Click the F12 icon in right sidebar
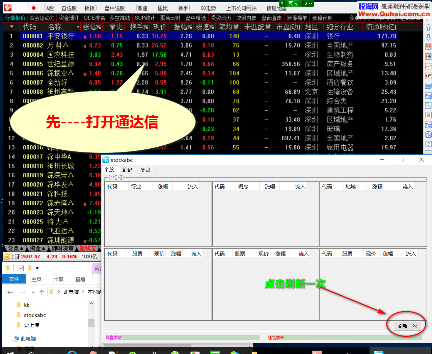 (x=428, y=125)
